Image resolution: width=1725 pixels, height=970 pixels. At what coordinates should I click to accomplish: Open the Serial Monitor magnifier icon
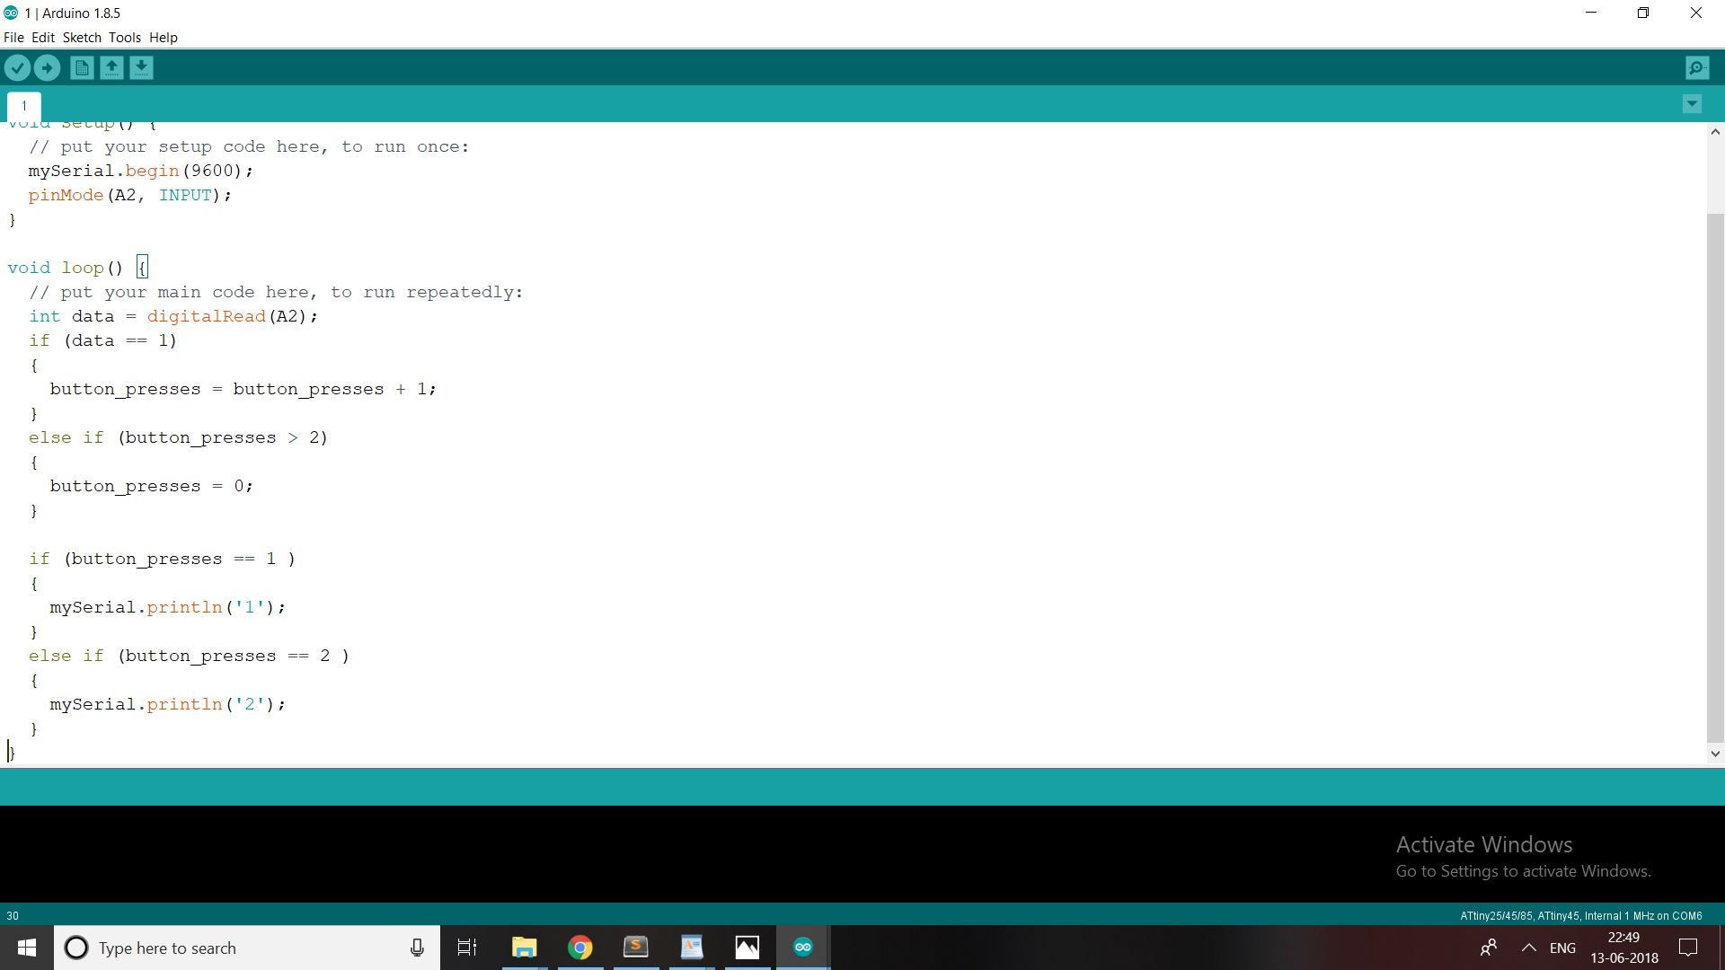pos(1697,67)
